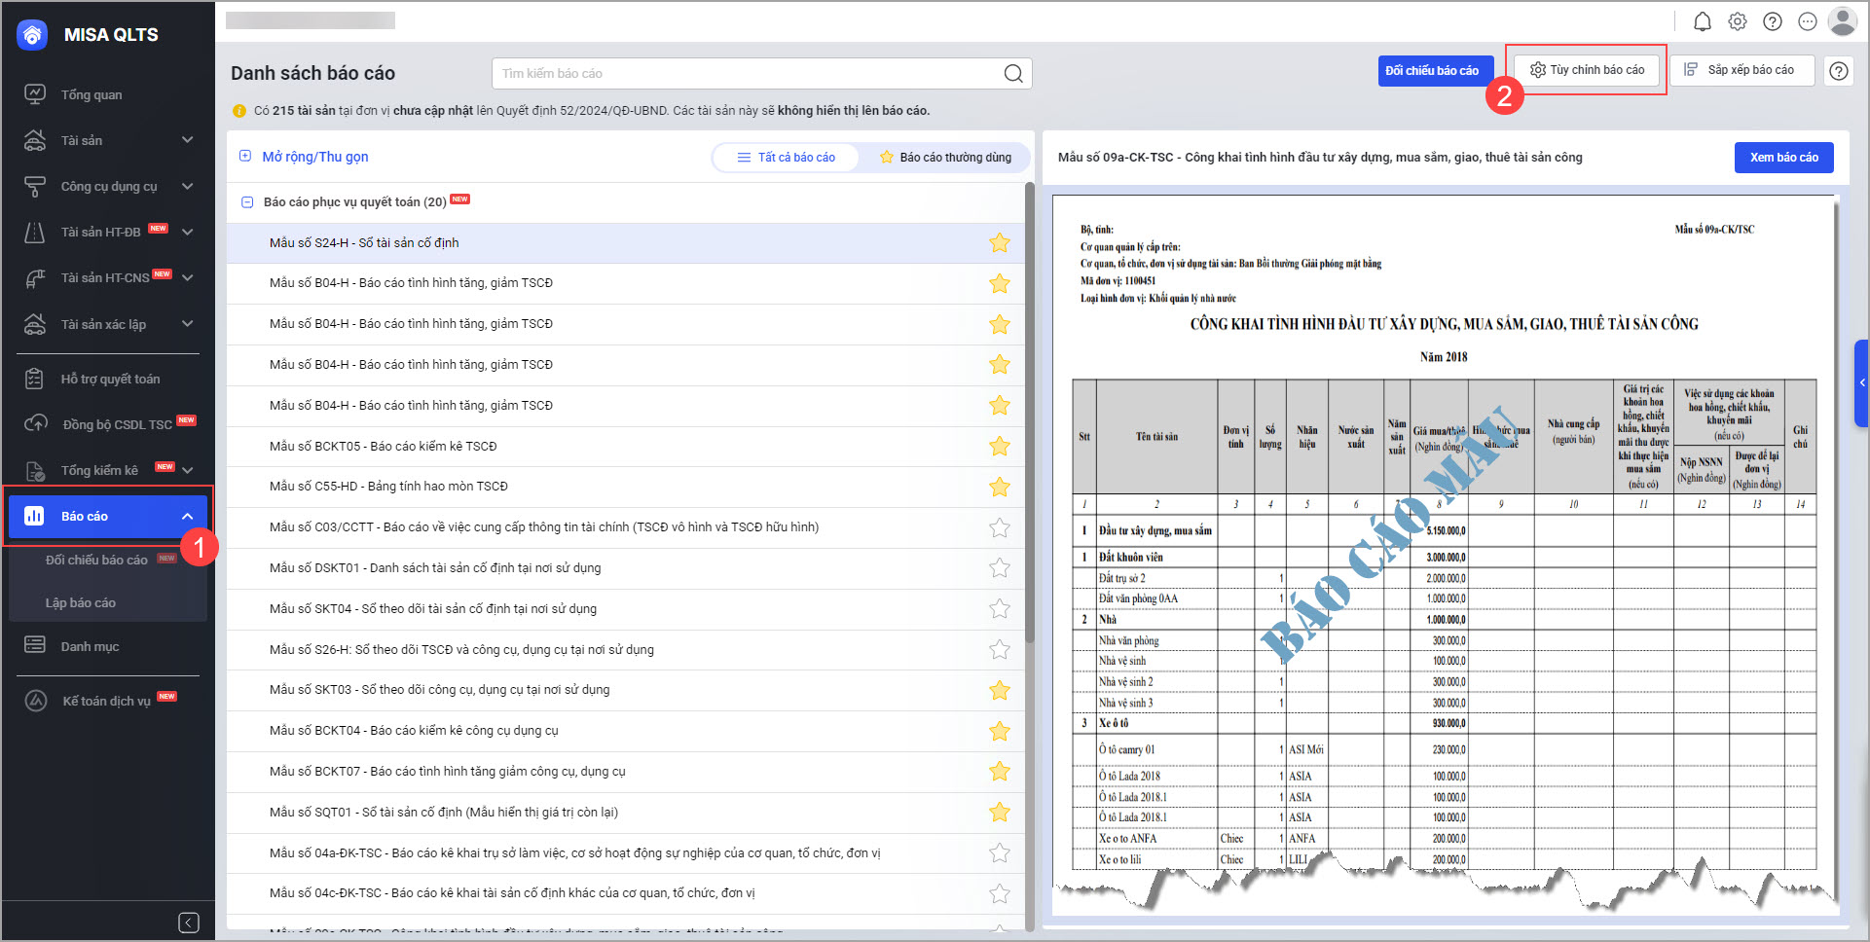The image size is (1870, 942).
Task: Toggle star on BCKT05 Báo cáo kiểm kê TSCĐ
Action: [x=999, y=447]
